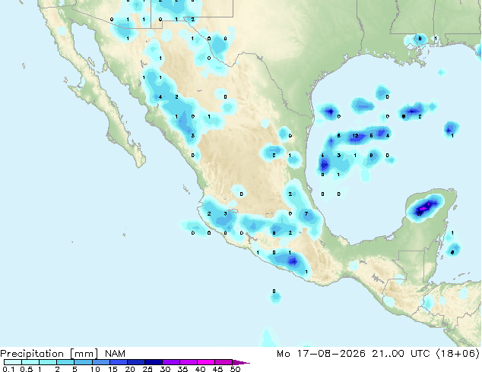Click the legend swatch between 35 and 40

click(x=189, y=362)
